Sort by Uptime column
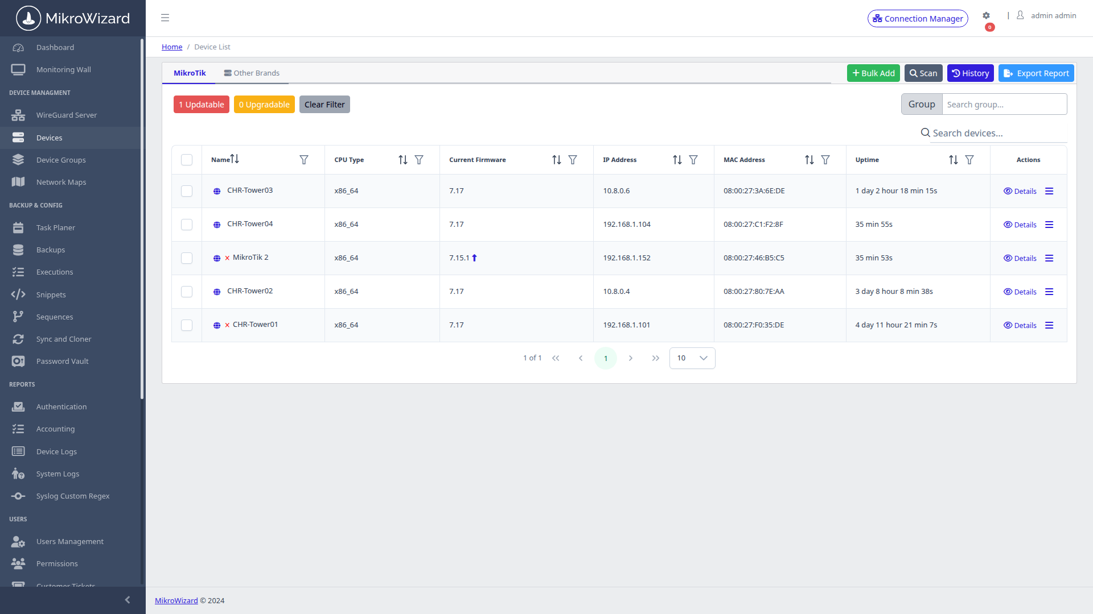 (x=954, y=160)
